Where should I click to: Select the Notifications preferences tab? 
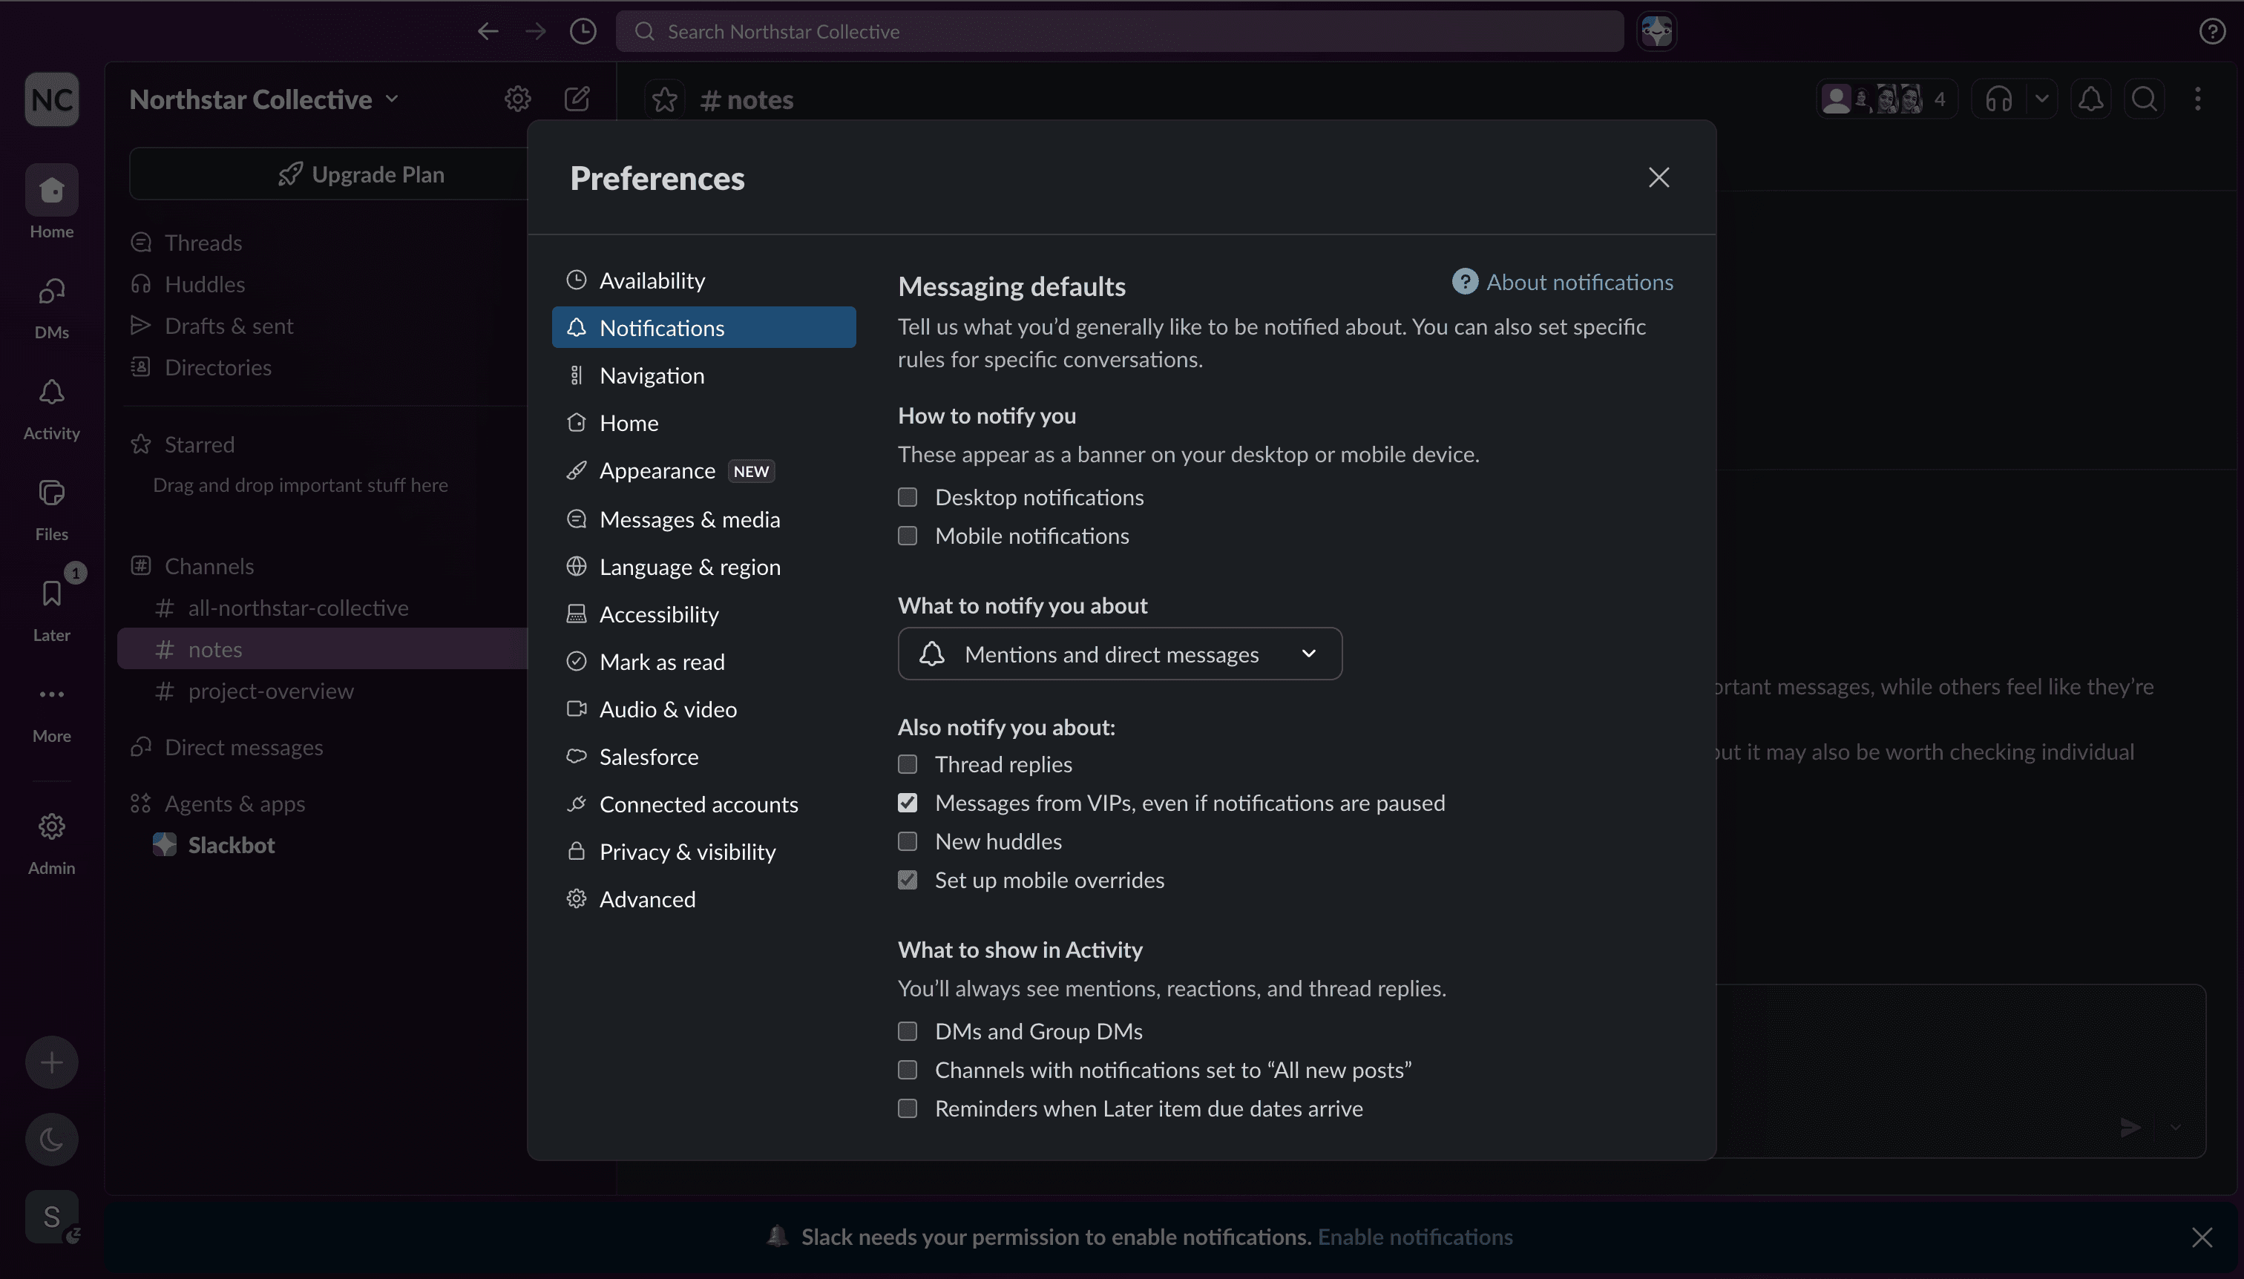pos(703,328)
